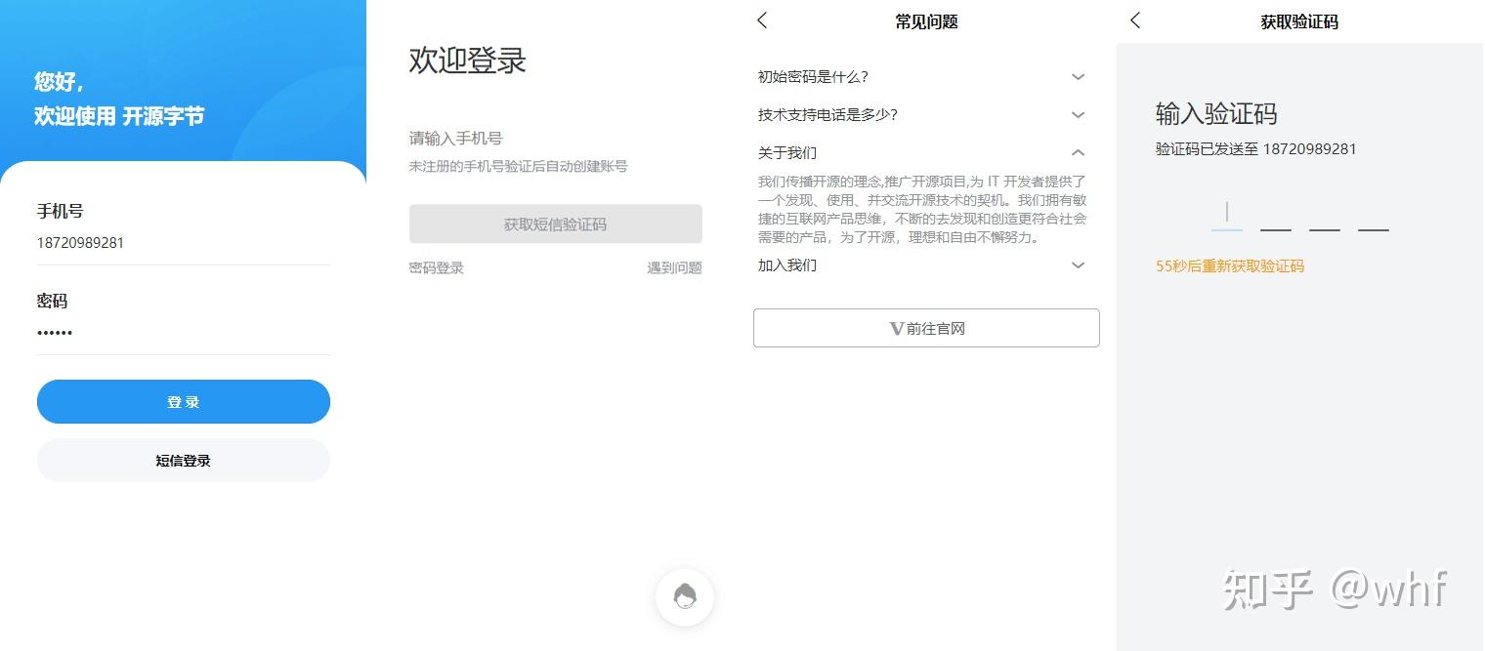This screenshot has width=1485, height=651.
Task: Click the 55秒后重新获取验证码 countdown text
Action: tap(1229, 265)
